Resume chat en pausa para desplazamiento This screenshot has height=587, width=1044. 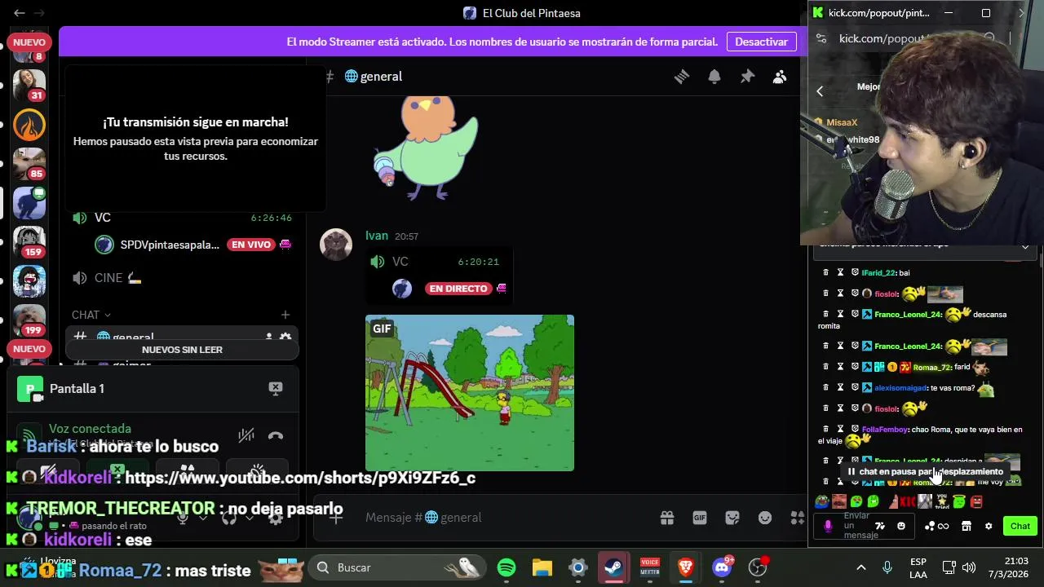click(925, 471)
